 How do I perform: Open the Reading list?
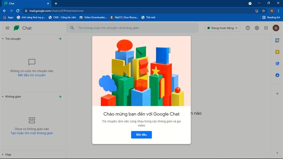point(271,17)
